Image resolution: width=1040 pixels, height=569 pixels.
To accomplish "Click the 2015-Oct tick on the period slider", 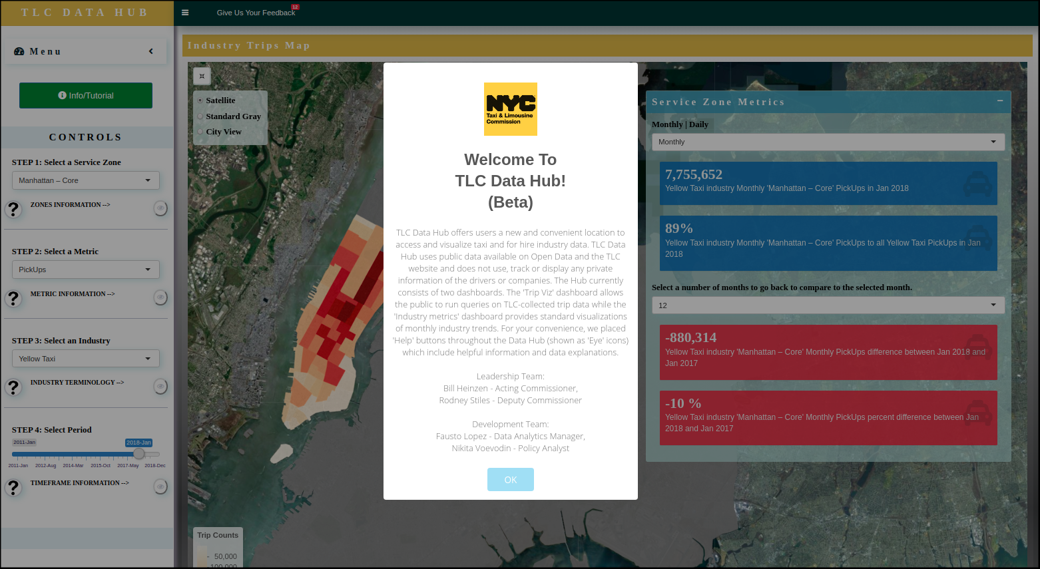I will 101,466.
